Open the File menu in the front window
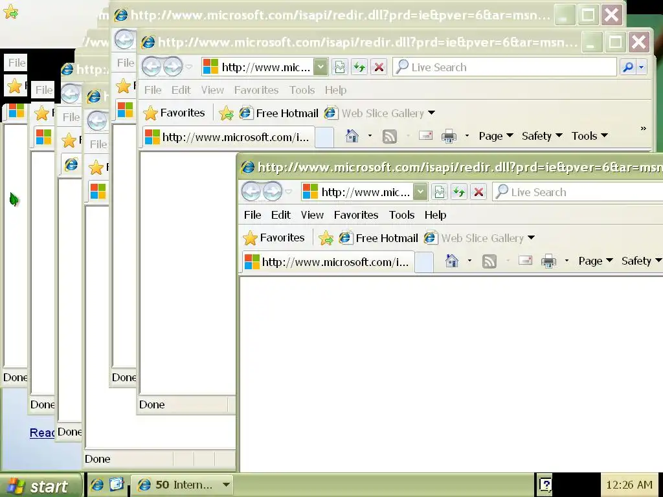The height and width of the screenshot is (497, 663). (x=253, y=215)
